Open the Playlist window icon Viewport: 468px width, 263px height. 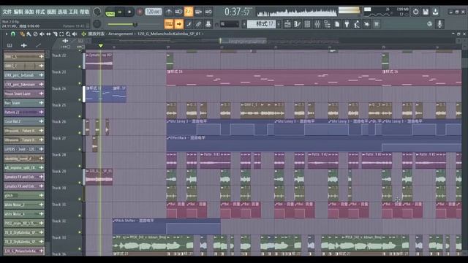pyautogui.click(x=287, y=24)
